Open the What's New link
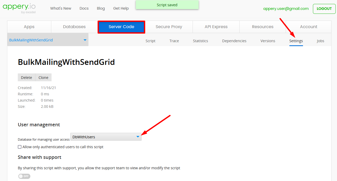 pos(61,8)
